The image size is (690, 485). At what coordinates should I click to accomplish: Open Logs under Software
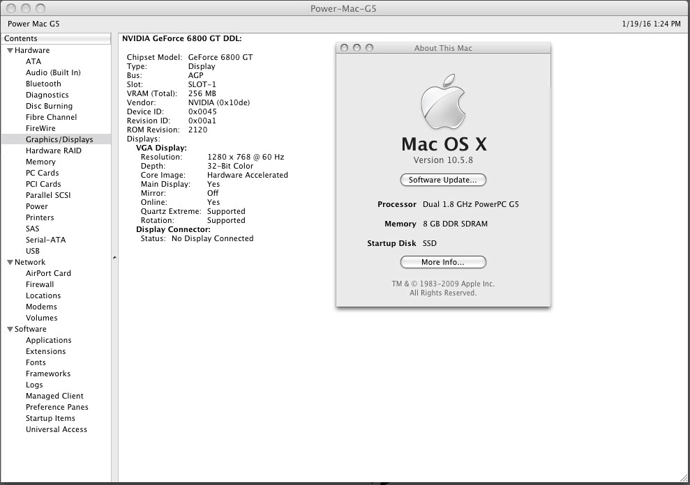[x=34, y=385]
